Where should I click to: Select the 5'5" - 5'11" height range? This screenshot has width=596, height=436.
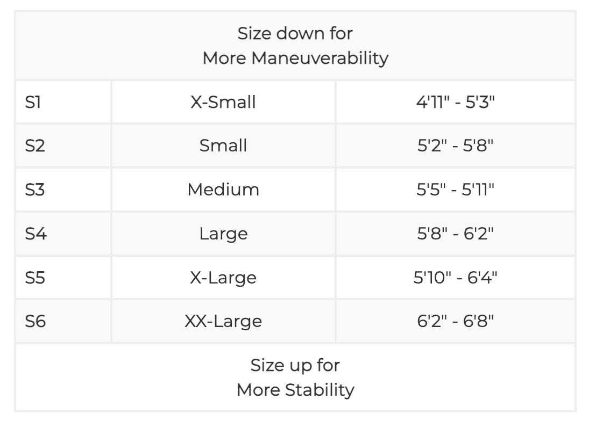[455, 190]
